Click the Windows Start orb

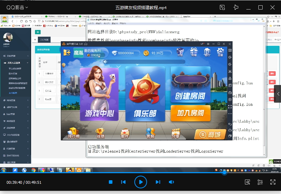[x=3, y=170]
